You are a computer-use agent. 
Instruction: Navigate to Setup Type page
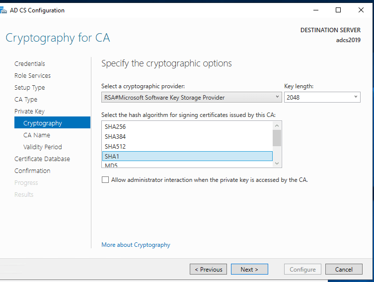click(30, 87)
